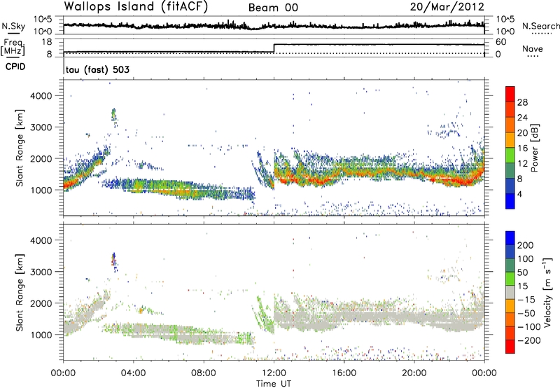Click the "4" label on power colorbar
560x388 pixels.
pyautogui.click(x=520, y=194)
